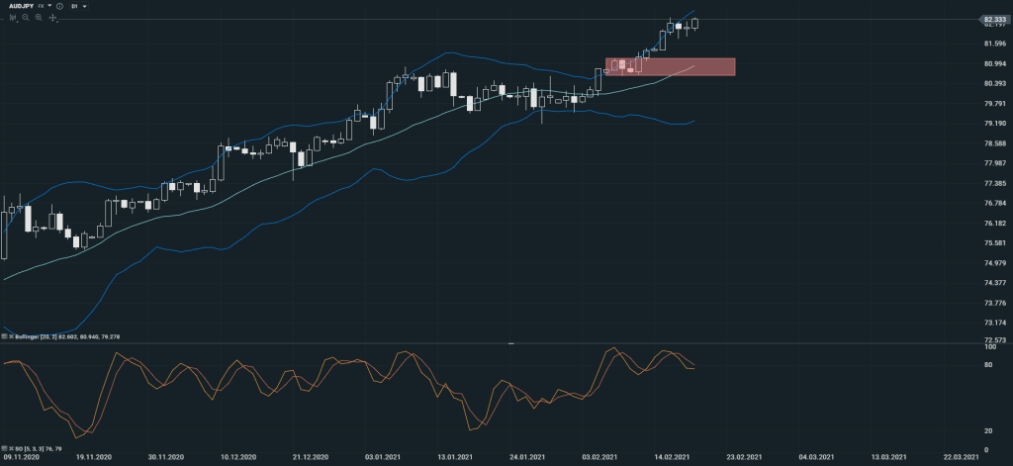Image resolution: width=1013 pixels, height=466 pixels.
Task: Click the 78.588 price level on scale
Action: tap(995, 143)
